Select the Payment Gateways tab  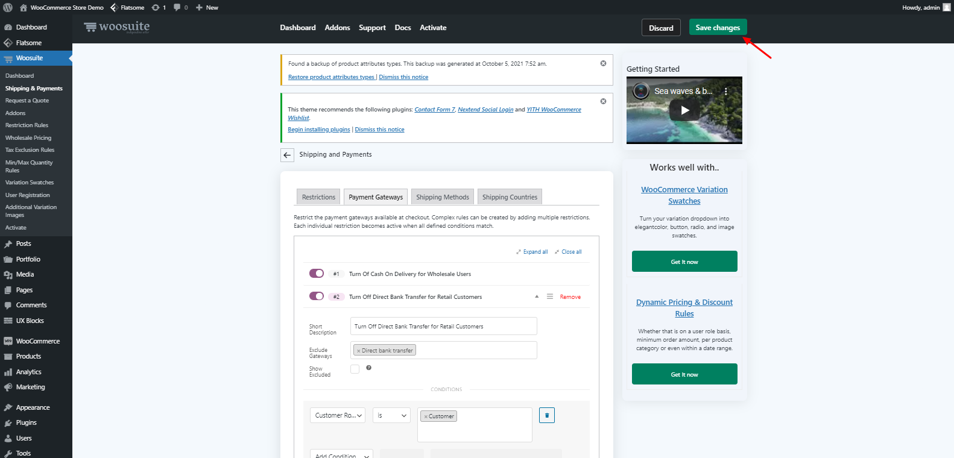(376, 197)
